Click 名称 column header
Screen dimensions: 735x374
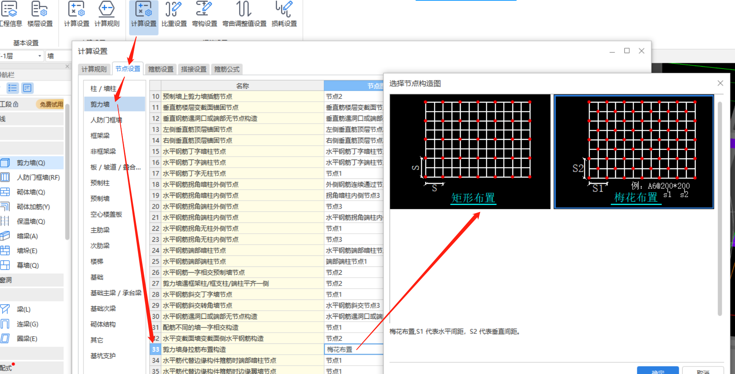[242, 86]
